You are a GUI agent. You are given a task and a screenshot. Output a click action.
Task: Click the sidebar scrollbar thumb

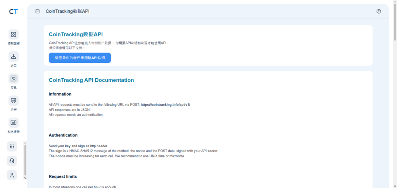pyautogui.click(x=25, y=160)
